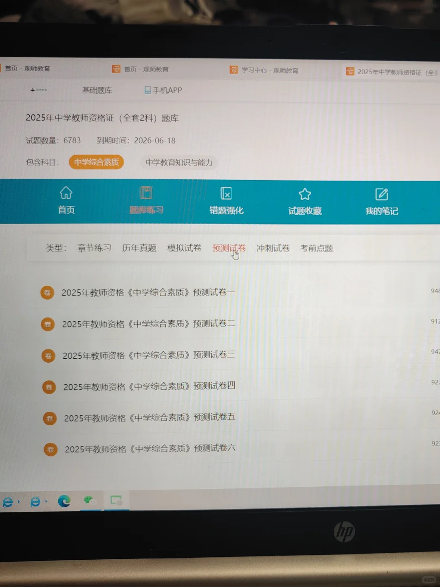Open the 错题强化 wrong-question icon
This screenshot has height=587, width=440.
[x=226, y=200]
